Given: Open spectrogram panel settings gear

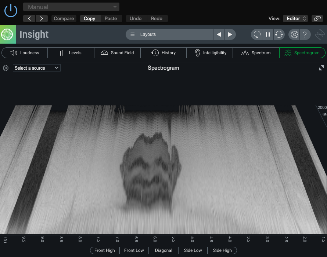Looking at the screenshot, I should tap(6, 68).
